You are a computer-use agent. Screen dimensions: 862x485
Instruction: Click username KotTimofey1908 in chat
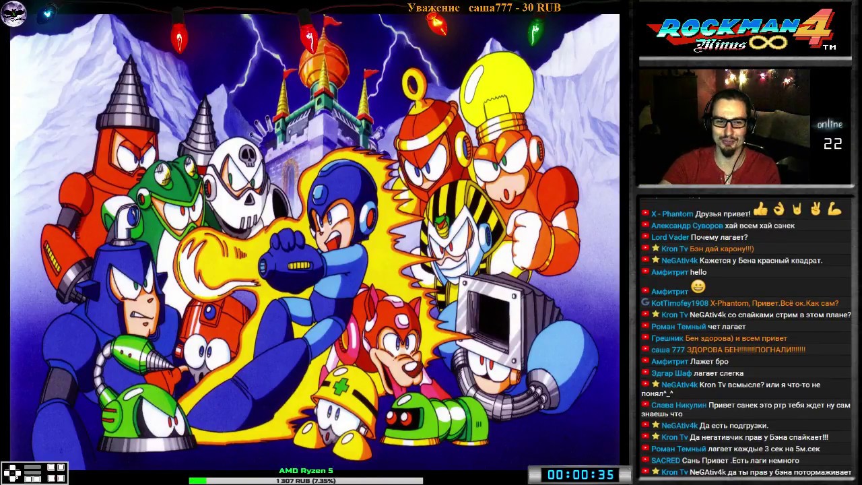(x=679, y=303)
